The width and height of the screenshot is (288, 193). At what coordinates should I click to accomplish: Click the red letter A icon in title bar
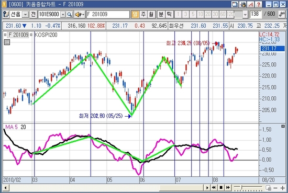(251, 4)
